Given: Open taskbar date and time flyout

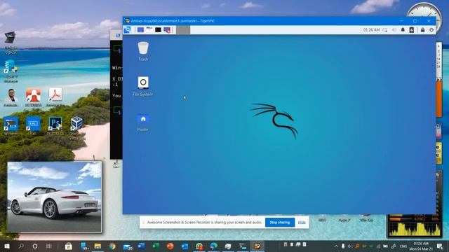Looking at the screenshot, I should (x=421, y=246).
